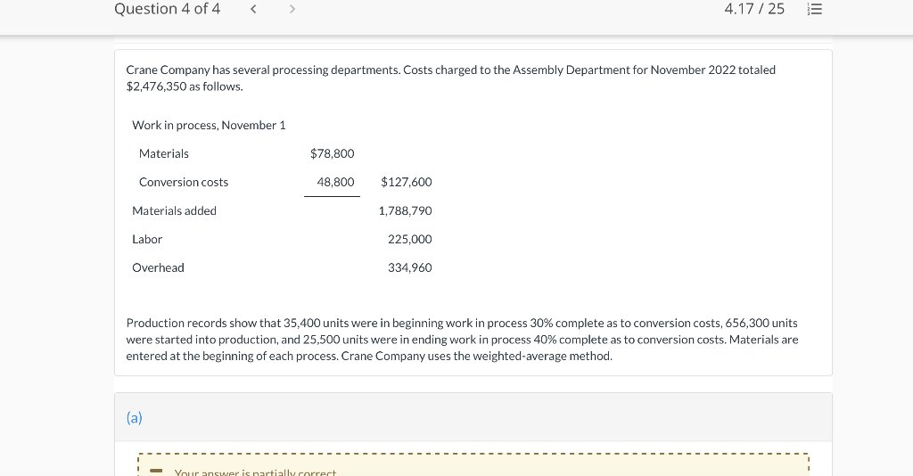Select the total $127,600 value
The width and height of the screenshot is (913, 476).
pyautogui.click(x=407, y=182)
